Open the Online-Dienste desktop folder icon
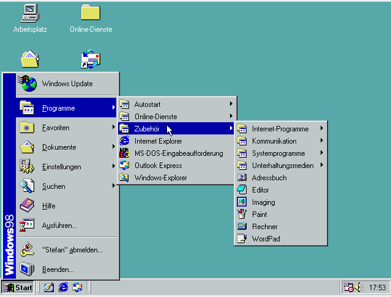This screenshot has width=391, height=297. tap(91, 12)
